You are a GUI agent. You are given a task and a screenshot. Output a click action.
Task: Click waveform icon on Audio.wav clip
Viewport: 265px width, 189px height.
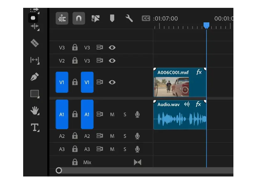tap(187, 104)
